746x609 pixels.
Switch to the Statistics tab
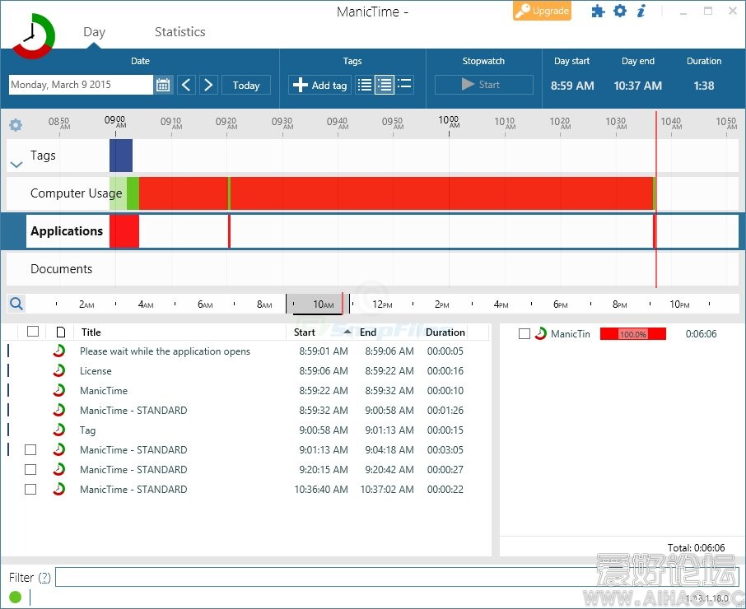(180, 32)
